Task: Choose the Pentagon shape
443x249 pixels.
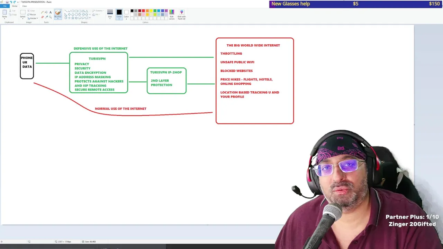Action: (x=73, y=15)
